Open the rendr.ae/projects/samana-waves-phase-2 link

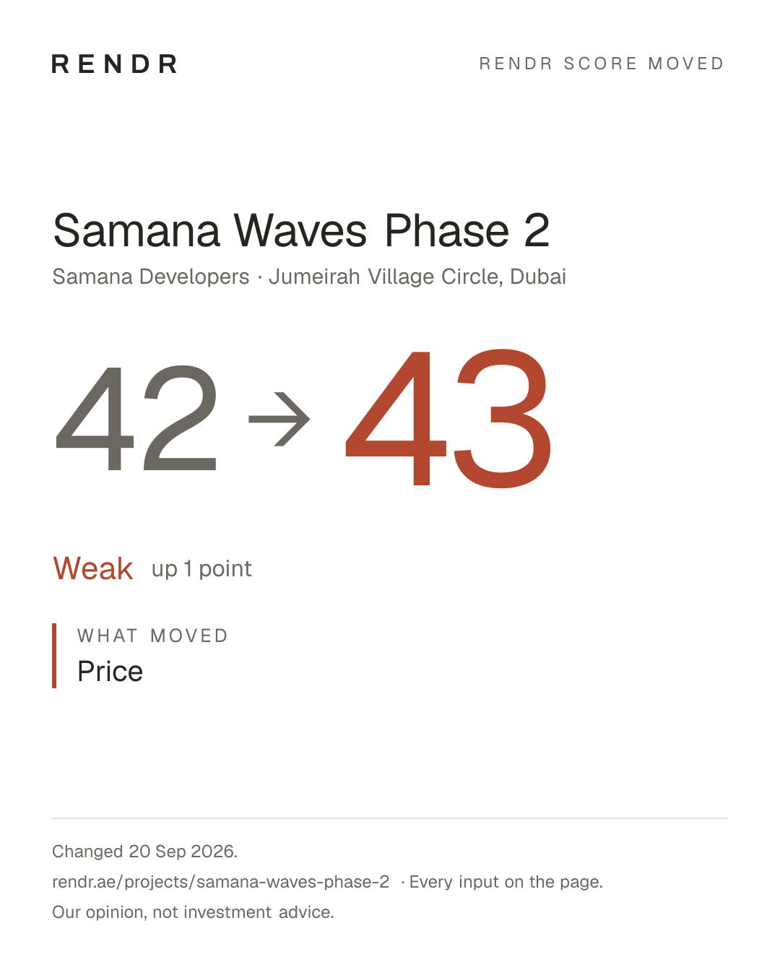pos(221,882)
